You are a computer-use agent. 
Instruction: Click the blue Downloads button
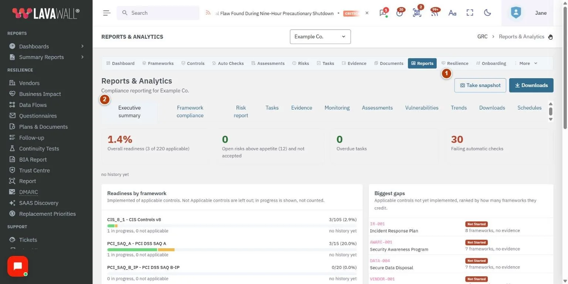click(x=531, y=85)
